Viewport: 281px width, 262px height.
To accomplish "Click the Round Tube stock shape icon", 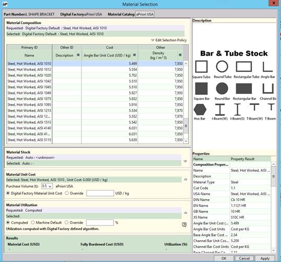I will coord(222,67).
